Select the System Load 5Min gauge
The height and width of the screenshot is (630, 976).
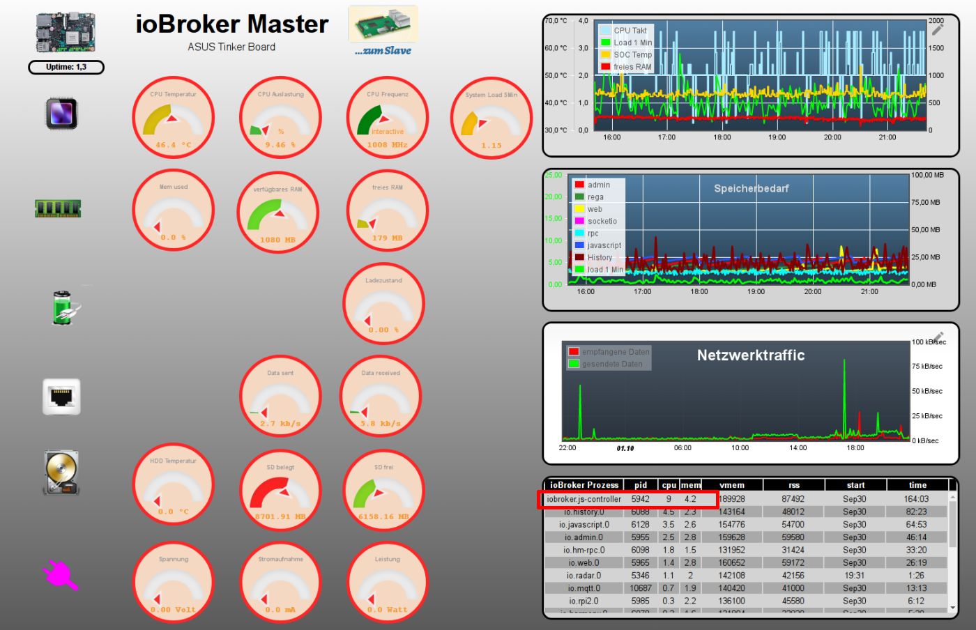(x=491, y=118)
